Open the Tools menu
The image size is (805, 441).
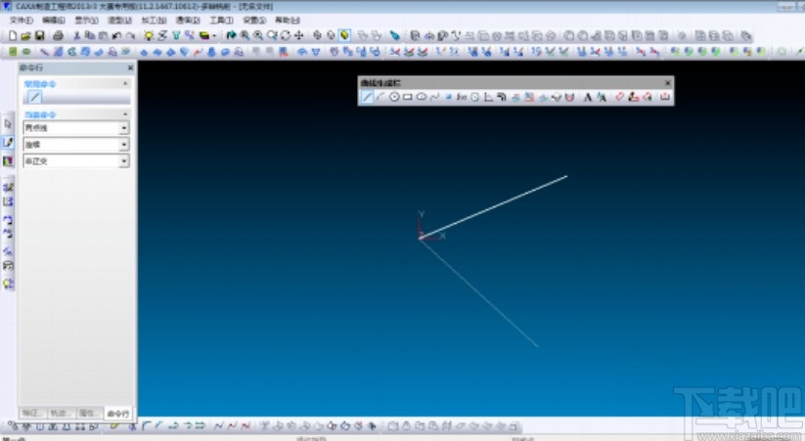pos(221,20)
